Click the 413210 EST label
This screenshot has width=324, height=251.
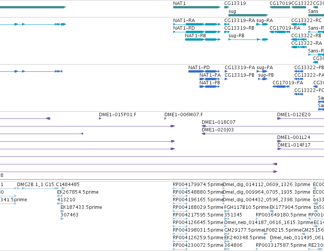point(66,200)
